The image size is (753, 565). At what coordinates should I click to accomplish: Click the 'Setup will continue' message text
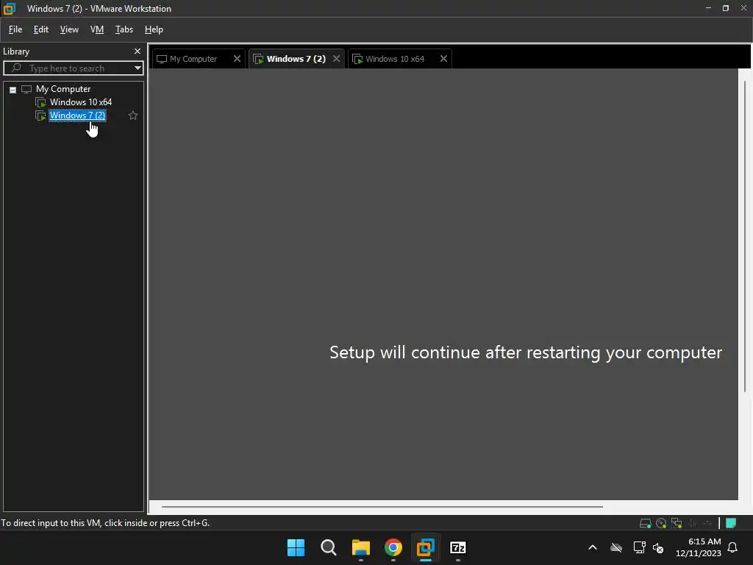point(525,352)
